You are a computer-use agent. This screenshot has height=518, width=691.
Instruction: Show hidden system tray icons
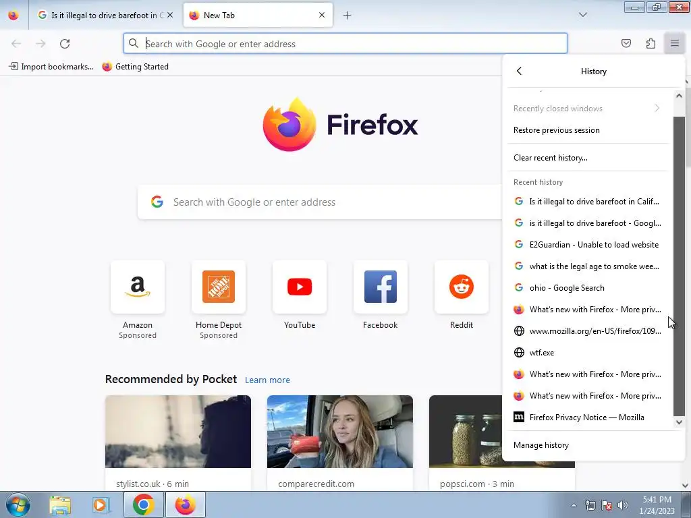click(574, 505)
